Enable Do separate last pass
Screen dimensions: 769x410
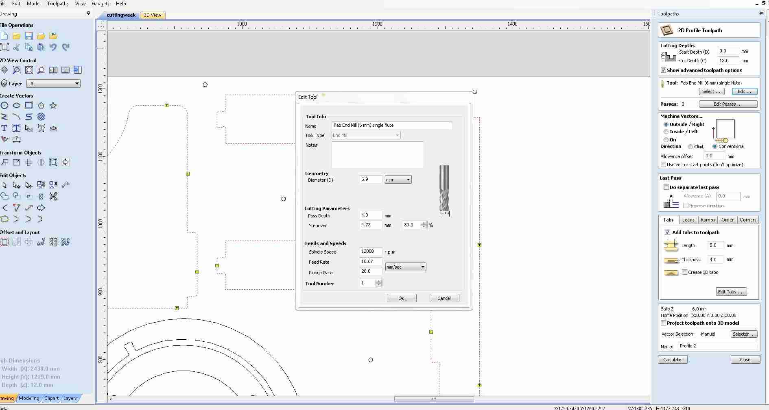point(666,187)
